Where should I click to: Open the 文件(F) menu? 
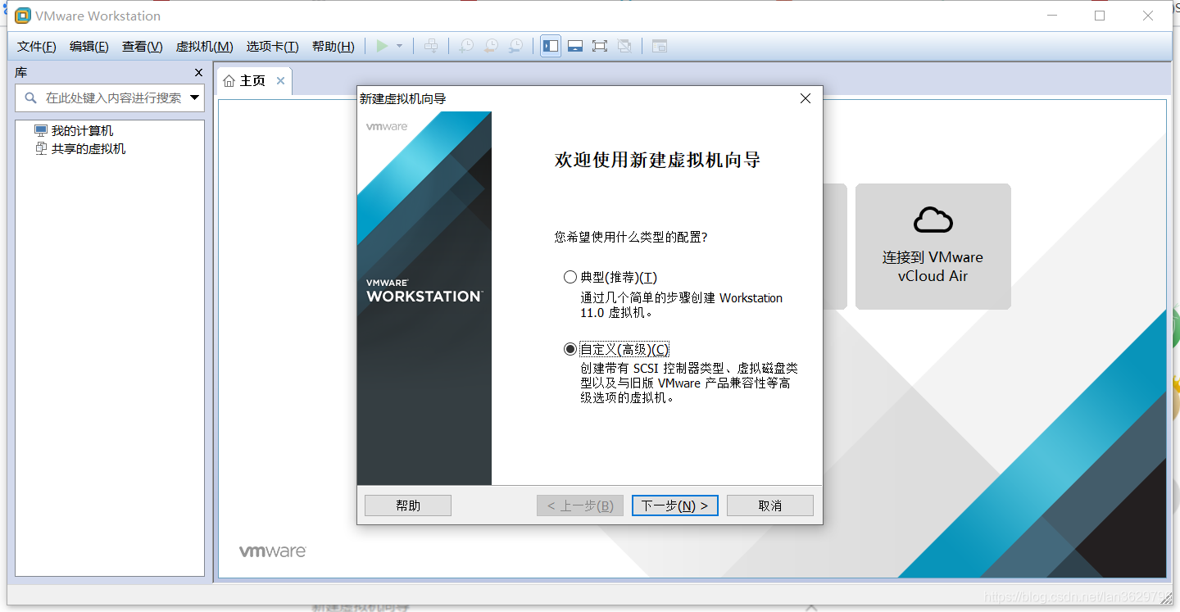[x=37, y=47]
